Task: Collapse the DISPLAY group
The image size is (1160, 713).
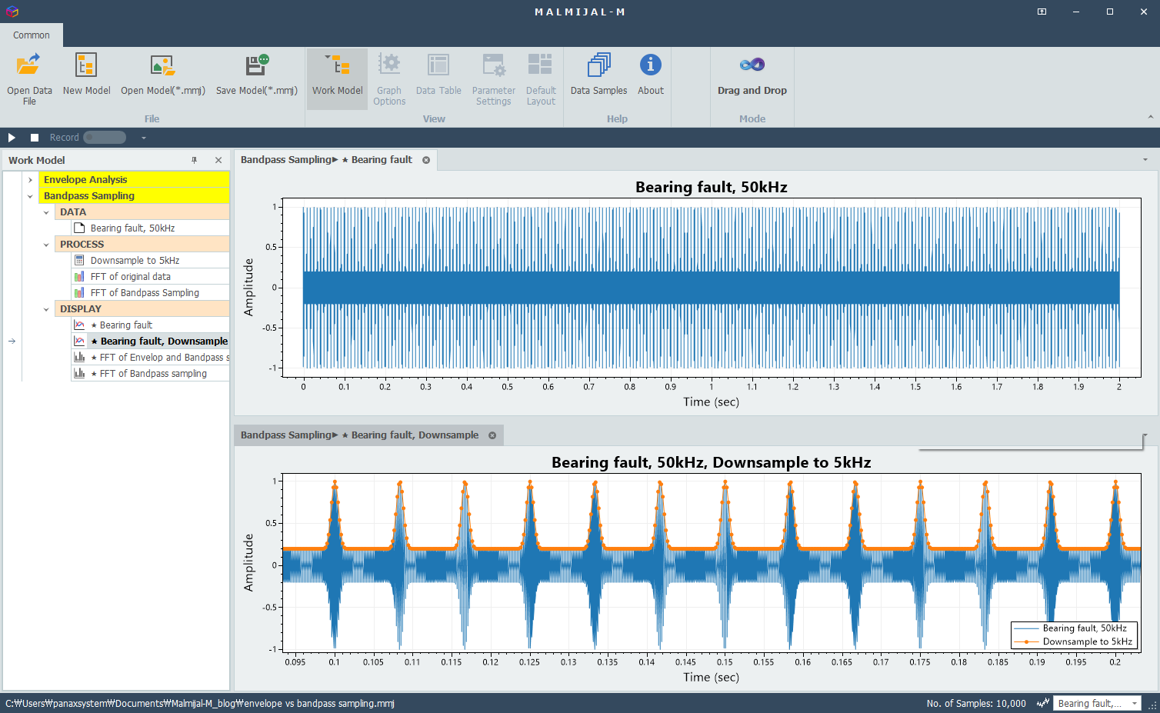Action: pos(46,309)
